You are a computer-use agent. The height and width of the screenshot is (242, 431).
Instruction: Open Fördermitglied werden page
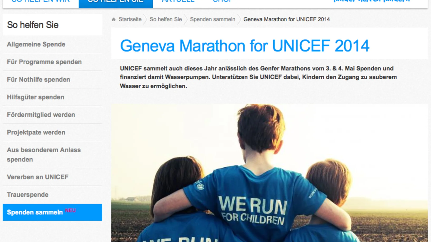52,115
